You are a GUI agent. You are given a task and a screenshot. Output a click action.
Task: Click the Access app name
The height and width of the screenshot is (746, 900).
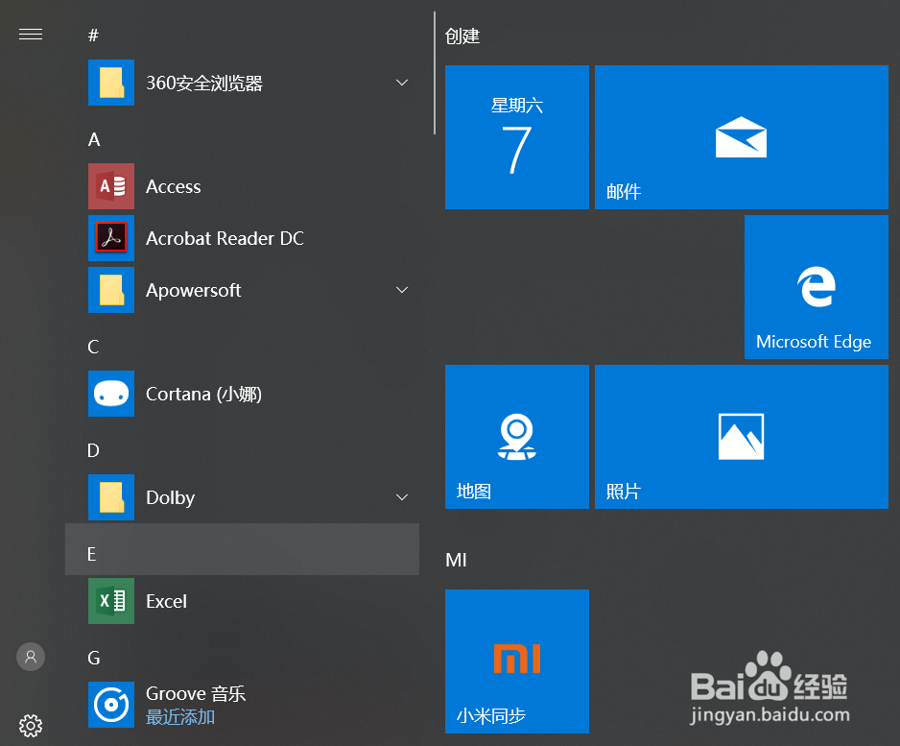coord(174,186)
